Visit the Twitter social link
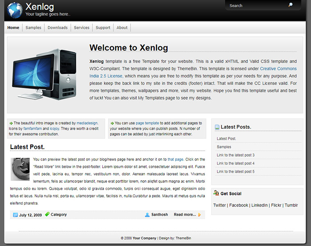Image resolution: width=311 pixels, height=246 pixels. [x=219, y=205]
